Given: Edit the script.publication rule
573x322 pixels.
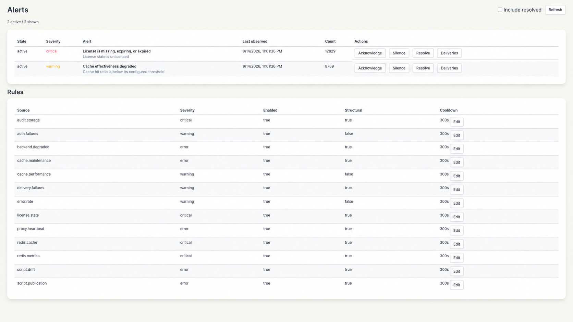Looking at the screenshot, I should [x=456, y=285].
